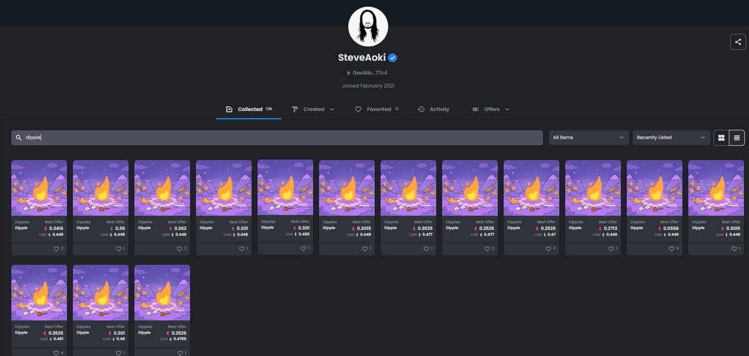Click the last sale price 0.481
The width and height of the screenshot is (749, 356).
click(57, 339)
